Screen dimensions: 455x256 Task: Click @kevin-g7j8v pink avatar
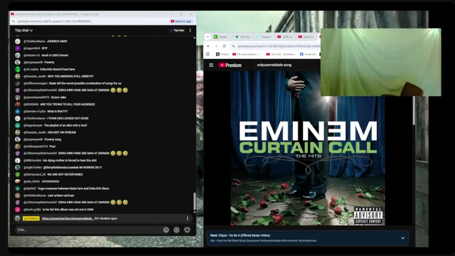coord(17,209)
